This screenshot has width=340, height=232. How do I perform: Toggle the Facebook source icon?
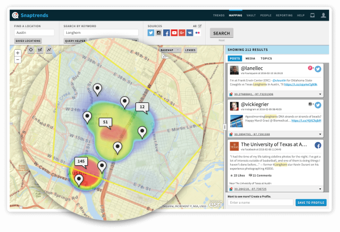point(167,33)
